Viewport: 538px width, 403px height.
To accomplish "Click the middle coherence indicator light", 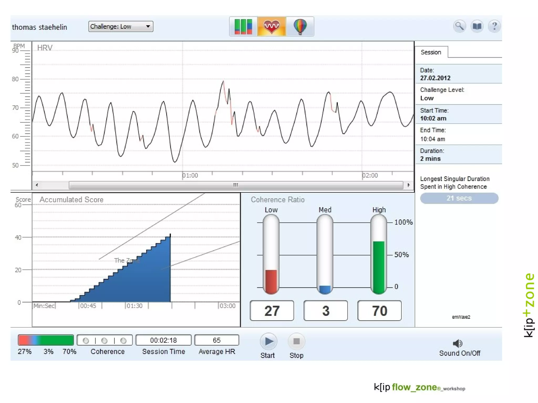I will (x=104, y=341).
